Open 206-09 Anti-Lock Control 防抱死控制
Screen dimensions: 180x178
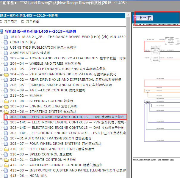(x=48, y=90)
